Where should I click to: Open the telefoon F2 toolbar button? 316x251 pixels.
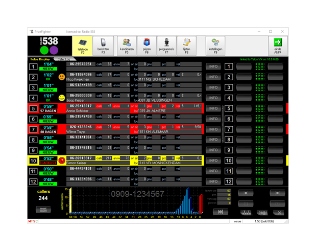point(82,45)
